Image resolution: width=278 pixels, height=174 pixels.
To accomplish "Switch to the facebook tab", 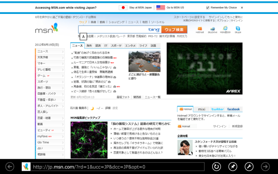I will point(234,109).
